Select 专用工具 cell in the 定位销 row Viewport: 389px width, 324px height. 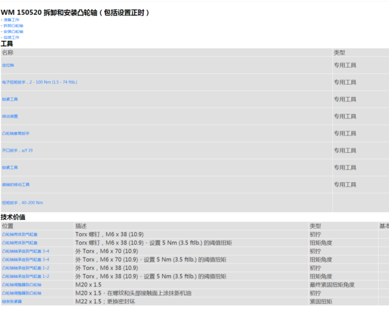point(361,65)
